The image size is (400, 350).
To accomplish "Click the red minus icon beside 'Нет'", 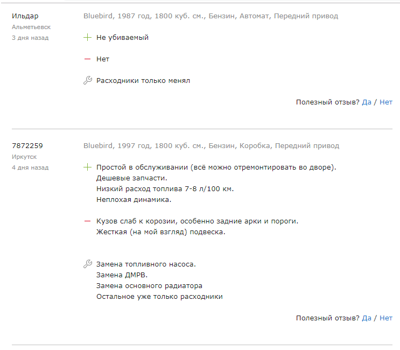I will coord(87,59).
